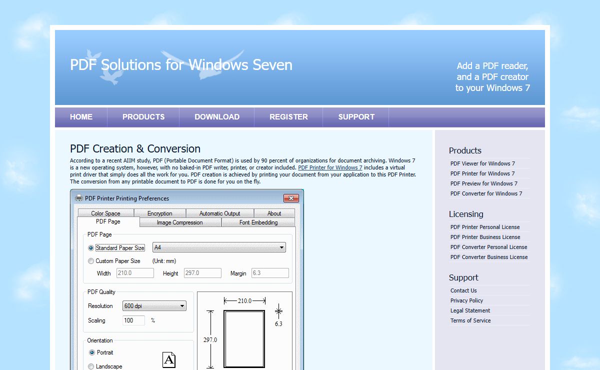Select the Standard Paper Size radio button
600x370 pixels.
[x=91, y=247]
